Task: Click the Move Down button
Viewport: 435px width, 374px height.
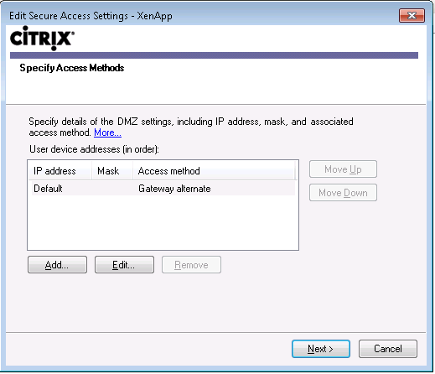Action: click(343, 193)
